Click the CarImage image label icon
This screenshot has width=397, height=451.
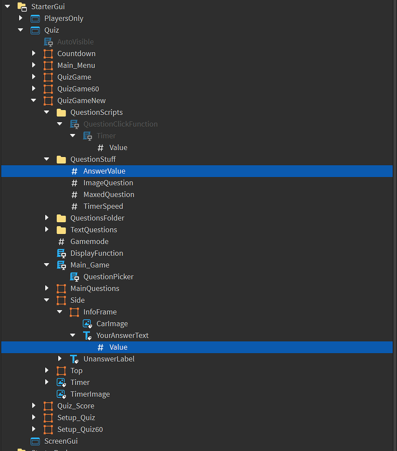click(x=87, y=323)
